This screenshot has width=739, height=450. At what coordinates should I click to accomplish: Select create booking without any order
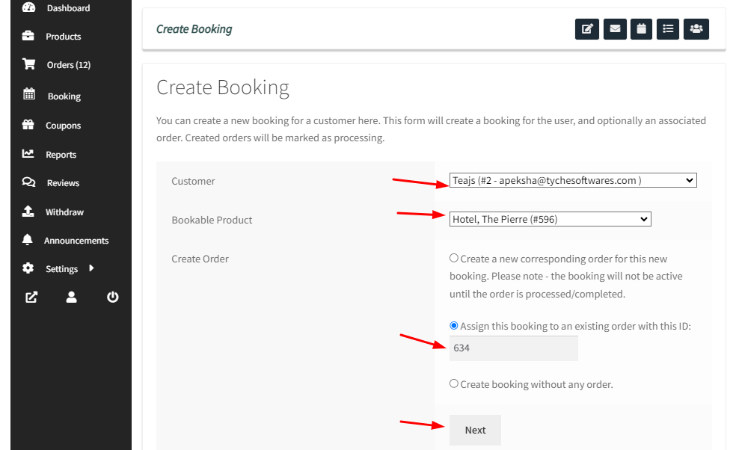tap(454, 383)
